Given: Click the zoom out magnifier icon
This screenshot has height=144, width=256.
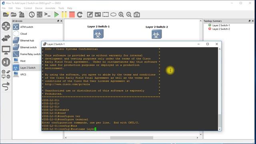Looking at the screenshot, I should tap(129, 15).
